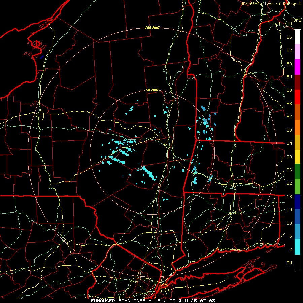This screenshot has height=303, width=303.
Task: Click the light blue swatch between 10 and 6
Action: (x=297, y=232)
